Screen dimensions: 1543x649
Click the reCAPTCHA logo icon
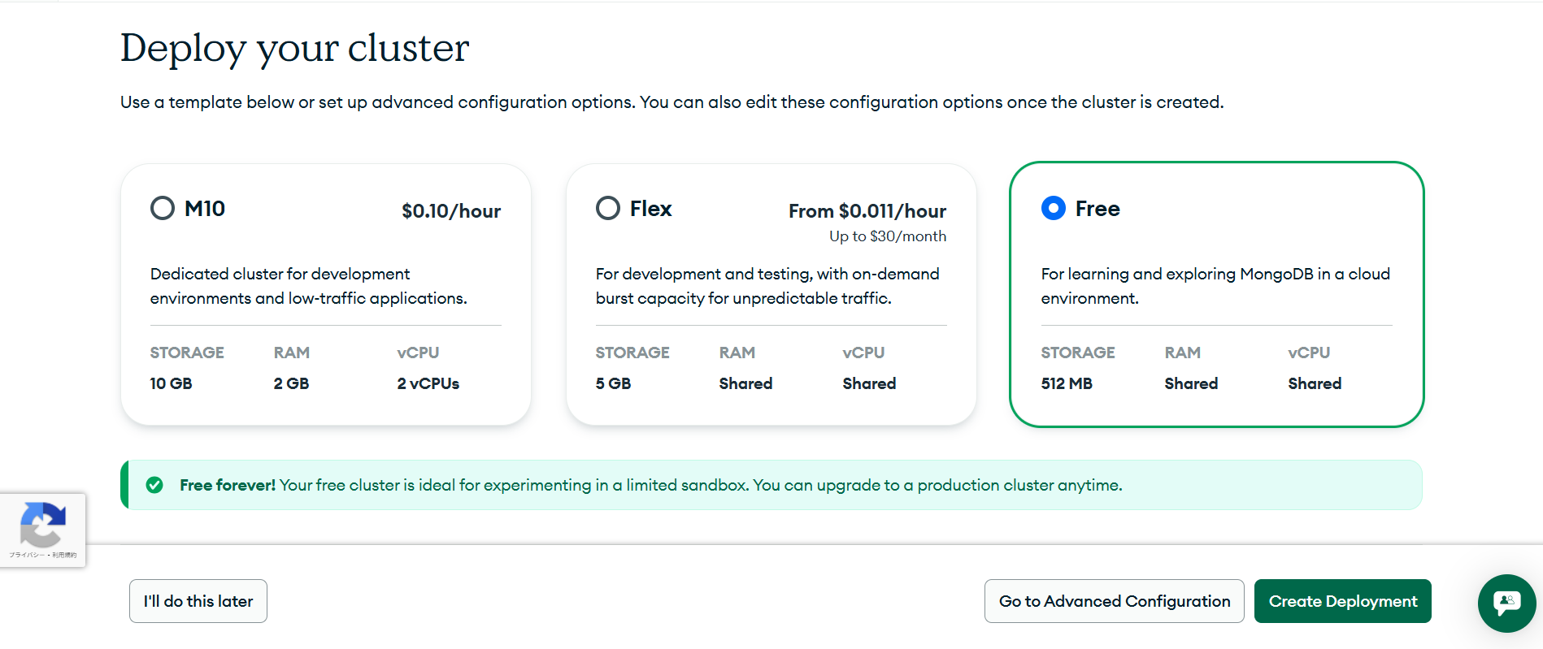(x=42, y=524)
